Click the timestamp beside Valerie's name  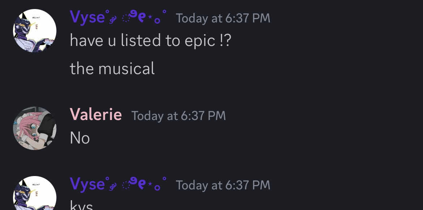178,116
